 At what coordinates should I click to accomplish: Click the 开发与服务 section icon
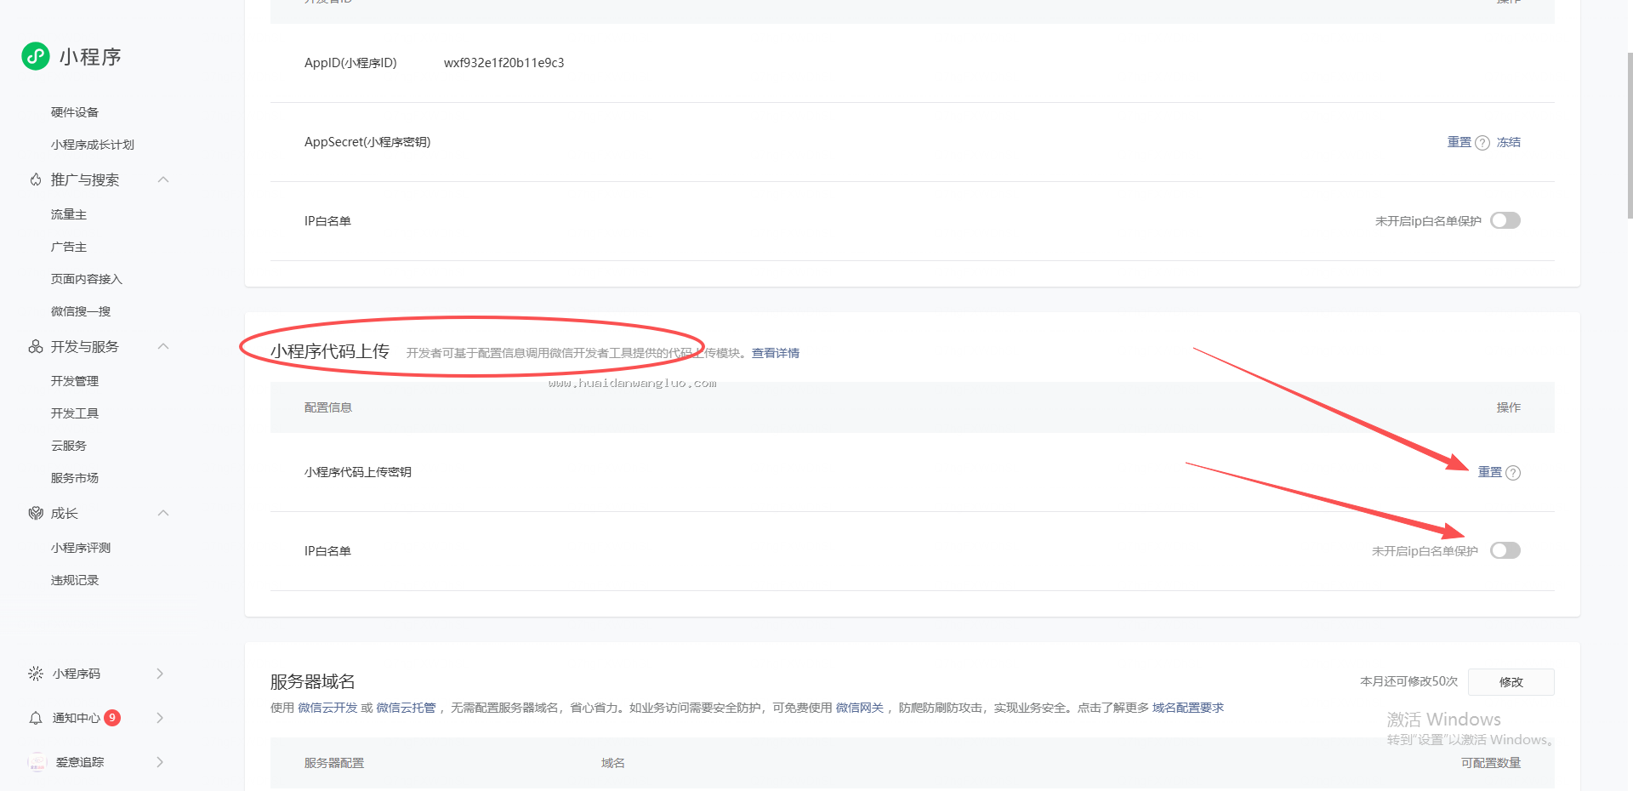point(36,346)
